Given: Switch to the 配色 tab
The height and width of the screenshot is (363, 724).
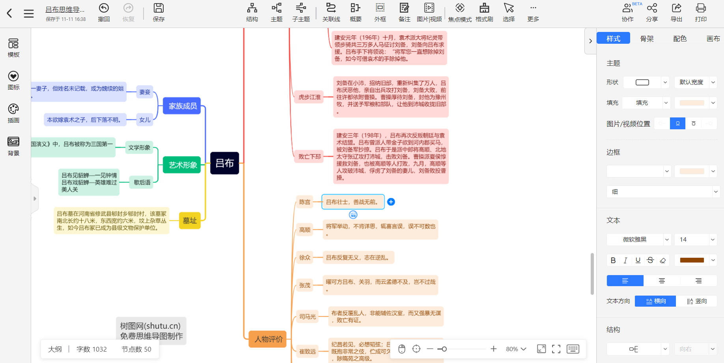Looking at the screenshot, I should pyautogui.click(x=679, y=38).
